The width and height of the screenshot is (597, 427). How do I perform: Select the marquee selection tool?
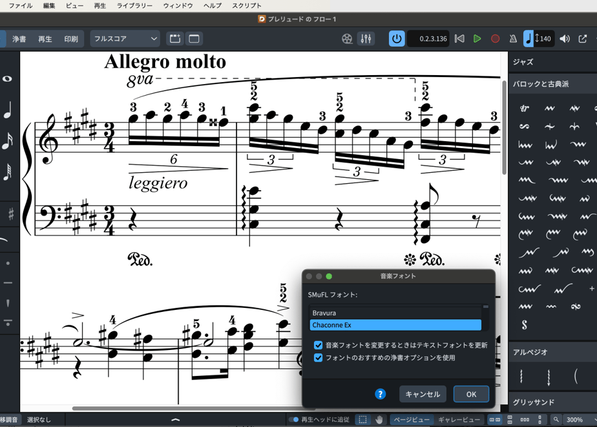point(363,420)
